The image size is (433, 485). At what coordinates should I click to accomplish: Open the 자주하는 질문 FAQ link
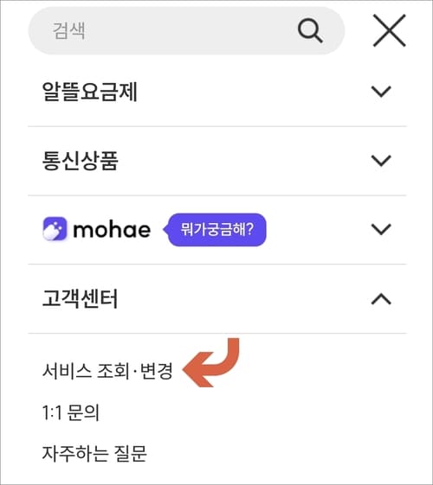(94, 454)
